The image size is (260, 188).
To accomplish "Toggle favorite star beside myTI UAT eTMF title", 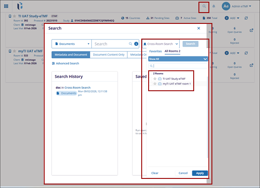I will coord(14,51).
